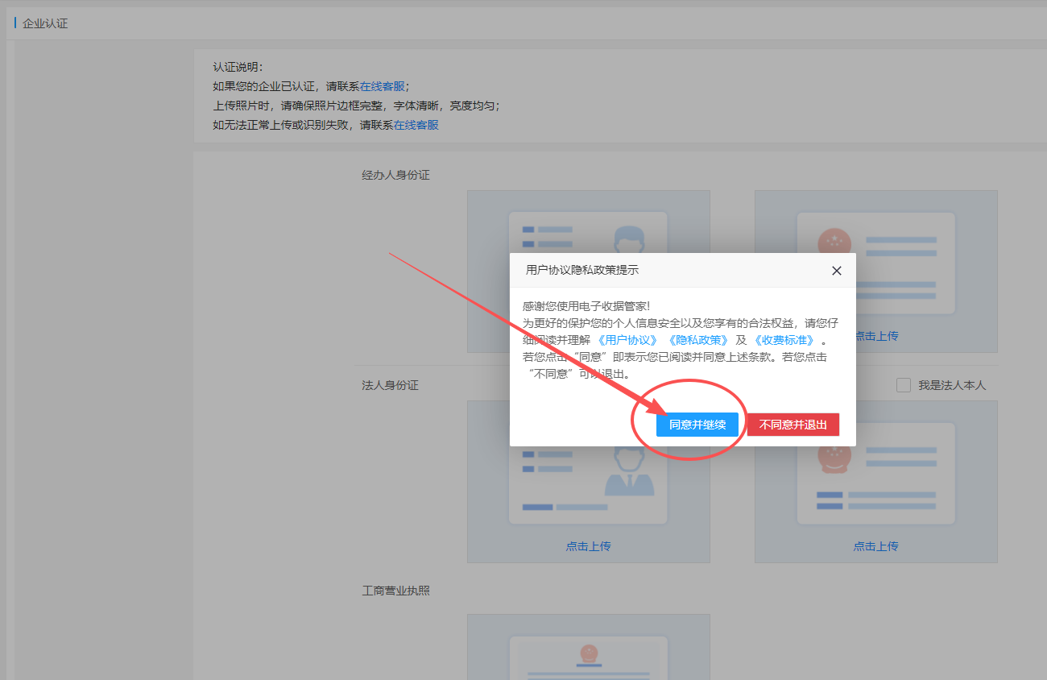
Task: Click the 工商营业执照 section label
Action: tap(395, 591)
